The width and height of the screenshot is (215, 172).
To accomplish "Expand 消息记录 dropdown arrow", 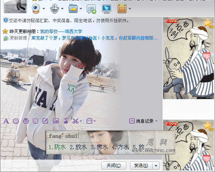I will point(156,121).
